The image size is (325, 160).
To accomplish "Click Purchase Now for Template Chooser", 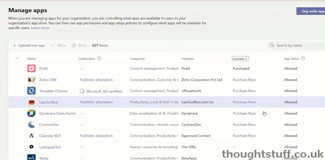I will click(244, 91).
